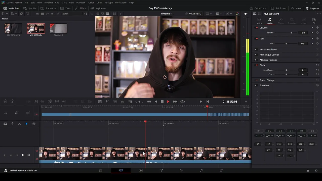
Task: Toggle the Volume section enable switch
Action: point(257,28)
